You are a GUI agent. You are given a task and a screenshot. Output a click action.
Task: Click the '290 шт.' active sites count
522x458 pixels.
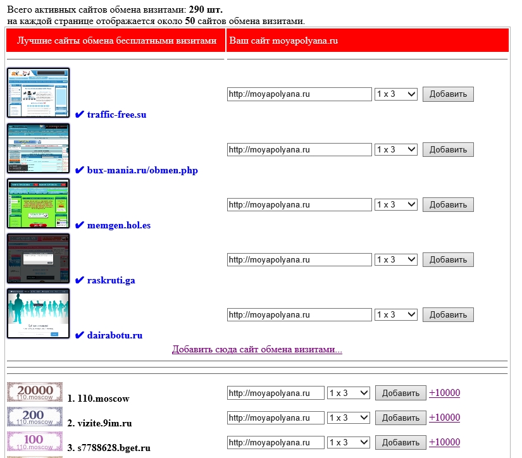(206, 9)
